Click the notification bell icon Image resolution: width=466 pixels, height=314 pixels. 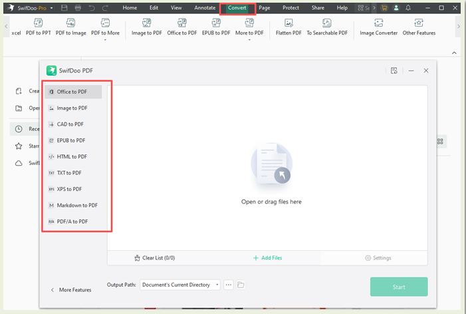click(408, 8)
